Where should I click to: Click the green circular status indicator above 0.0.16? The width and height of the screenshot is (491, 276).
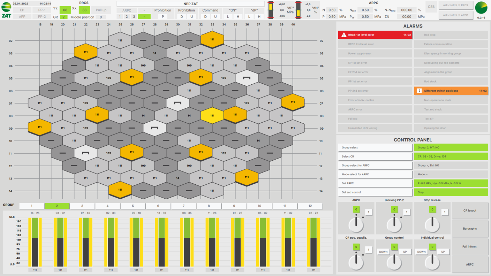[481, 8]
